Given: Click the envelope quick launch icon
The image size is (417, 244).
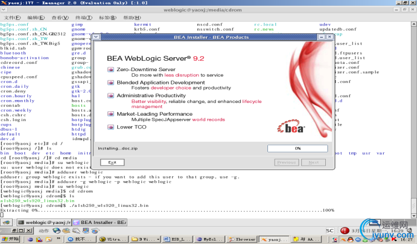Looking at the screenshot, I should pos(49,240).
